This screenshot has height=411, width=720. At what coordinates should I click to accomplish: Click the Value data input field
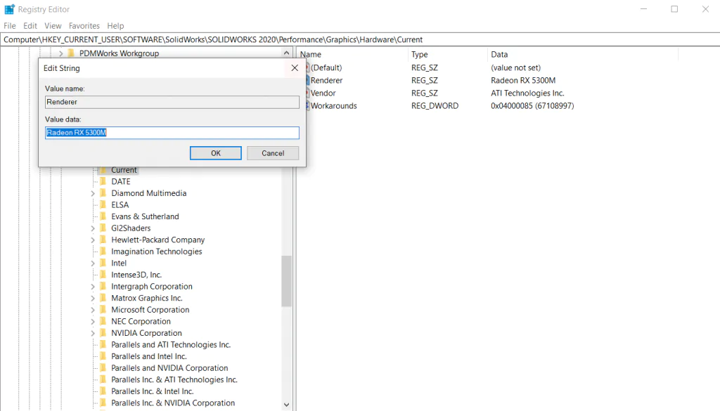172,133
